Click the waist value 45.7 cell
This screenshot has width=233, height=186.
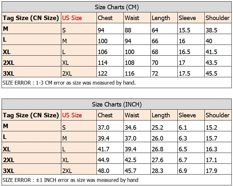coord(130,171)
